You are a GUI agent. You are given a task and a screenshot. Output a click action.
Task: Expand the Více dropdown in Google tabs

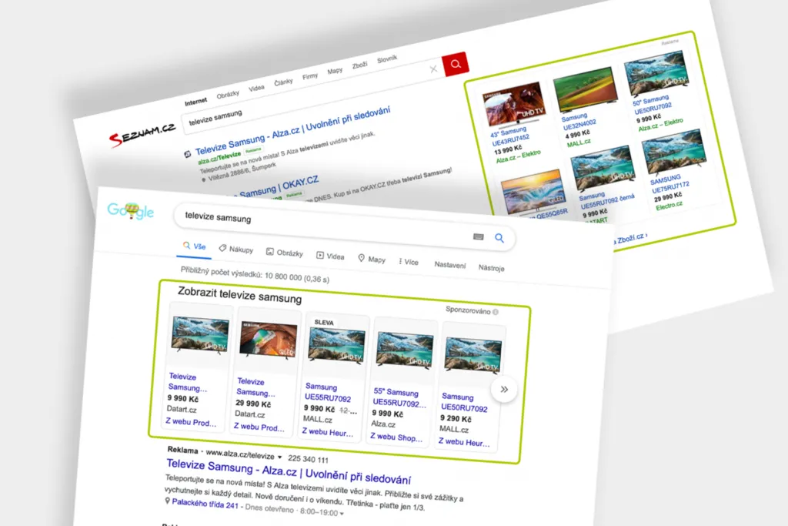(x=406, y=261)
